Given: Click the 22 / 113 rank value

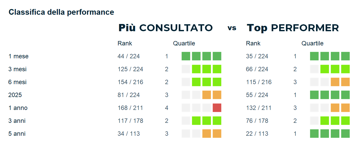Looking at the screenshot, I should tap(257, 134).
